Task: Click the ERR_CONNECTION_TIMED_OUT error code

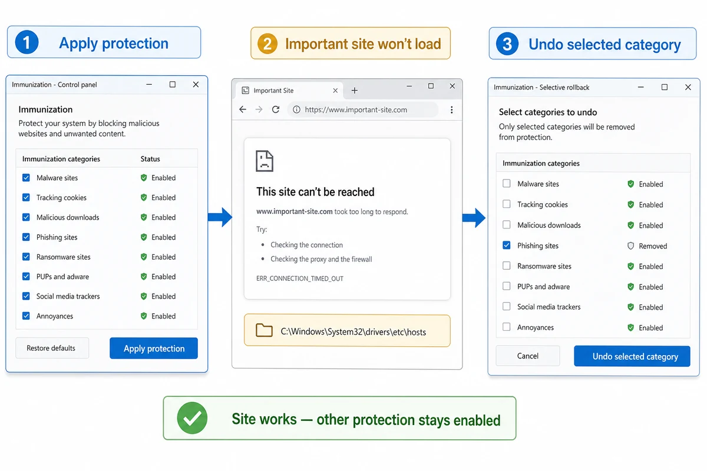Action: 300,278
